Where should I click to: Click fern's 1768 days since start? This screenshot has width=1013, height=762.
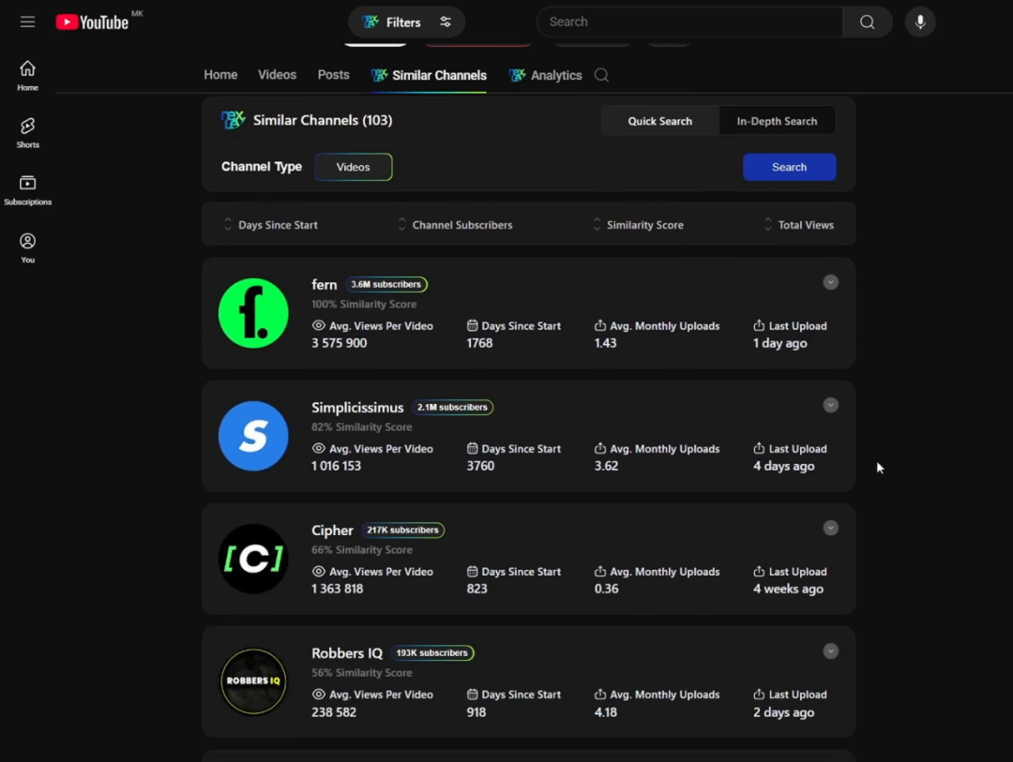point(479,343)
